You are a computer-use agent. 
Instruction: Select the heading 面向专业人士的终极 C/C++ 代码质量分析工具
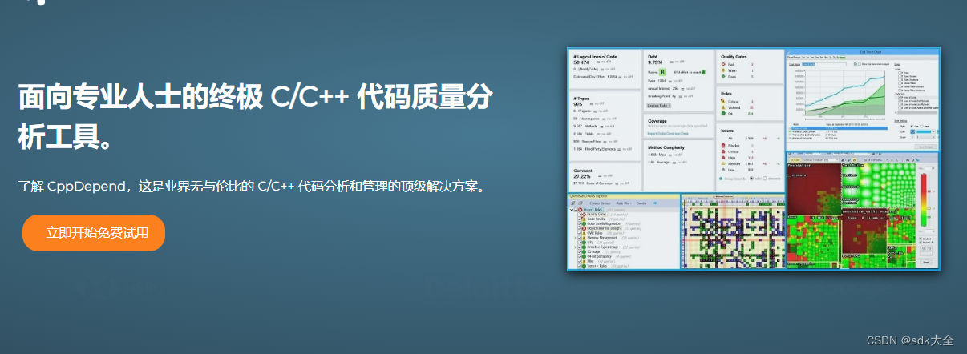(255, 117)
